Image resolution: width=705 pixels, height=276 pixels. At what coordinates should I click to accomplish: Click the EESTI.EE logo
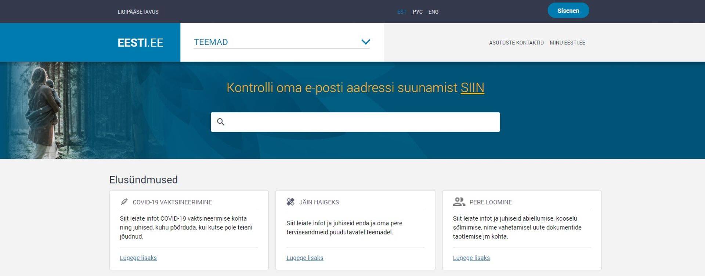(140, 43)
